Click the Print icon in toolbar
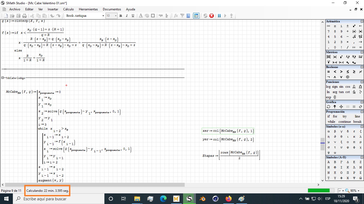This screenshot has height=204, width=364. point(25,16)
